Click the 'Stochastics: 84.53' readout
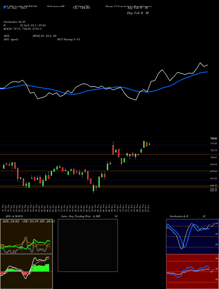 pyautogui.click(x=14, y=22)
